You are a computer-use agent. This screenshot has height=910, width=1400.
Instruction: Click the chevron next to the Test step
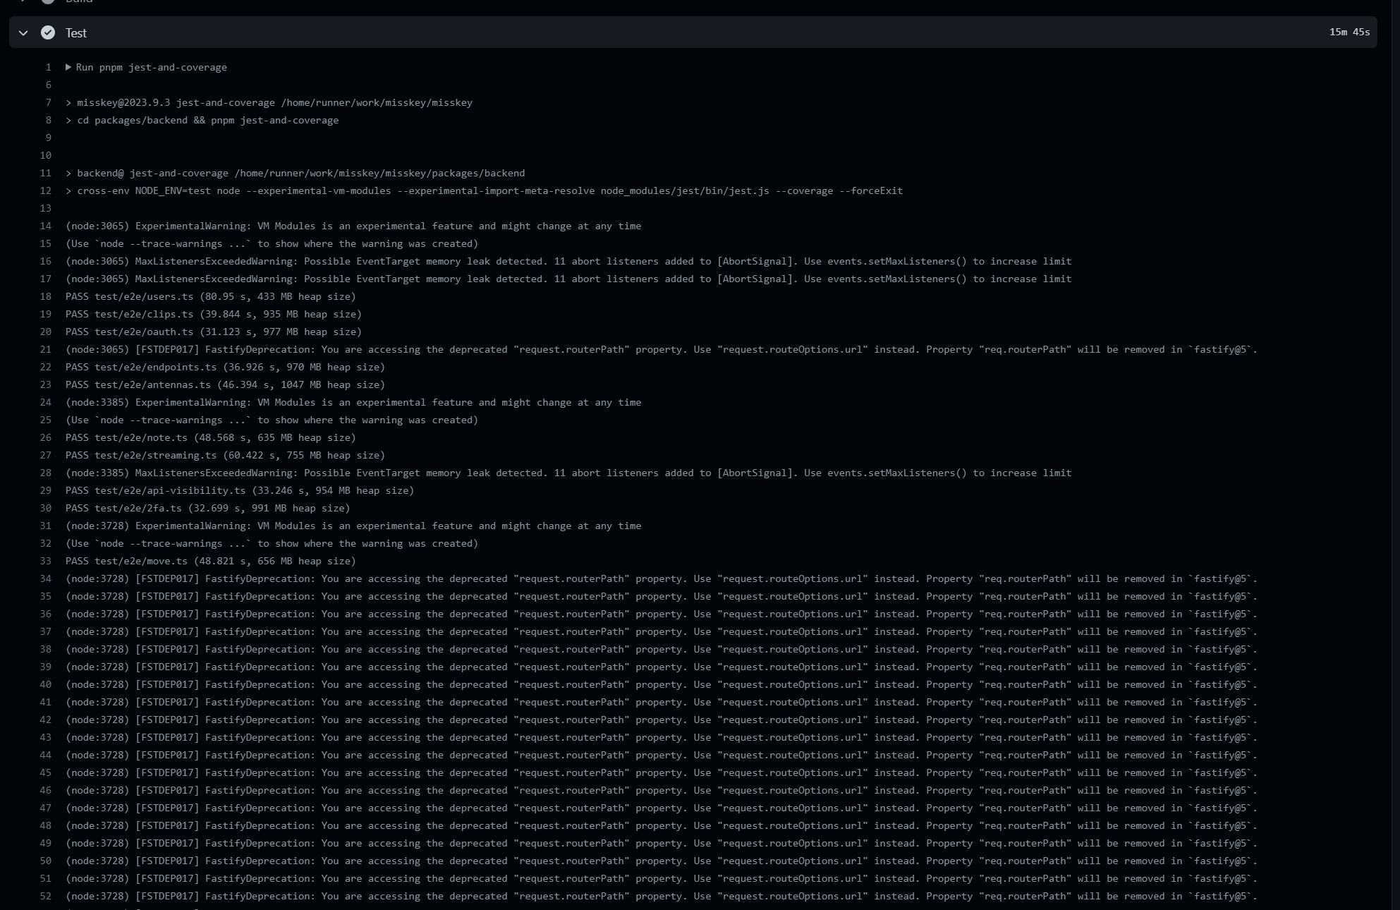pyautogui.click(x=23, y=32)
